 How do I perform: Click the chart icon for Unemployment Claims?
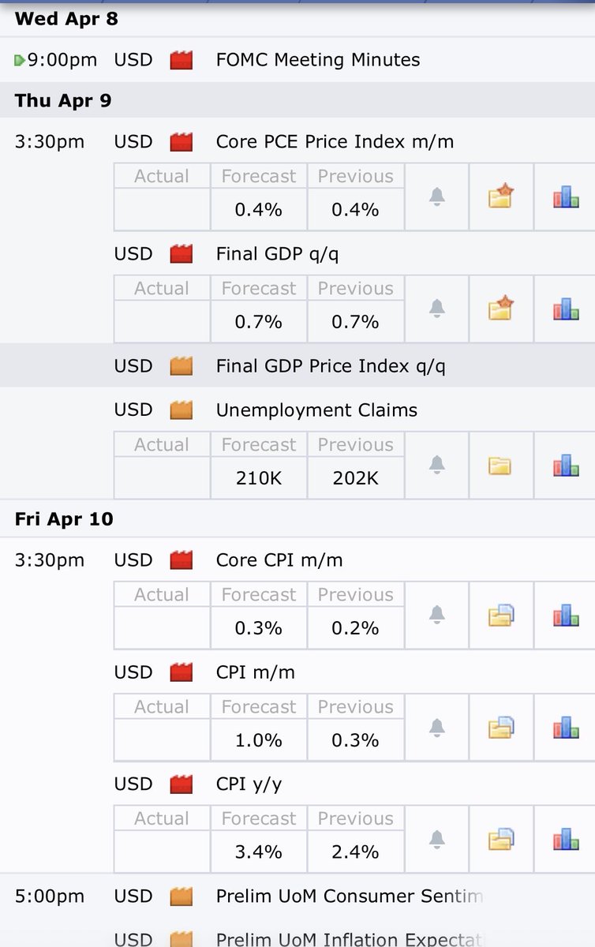coord(566,466)
